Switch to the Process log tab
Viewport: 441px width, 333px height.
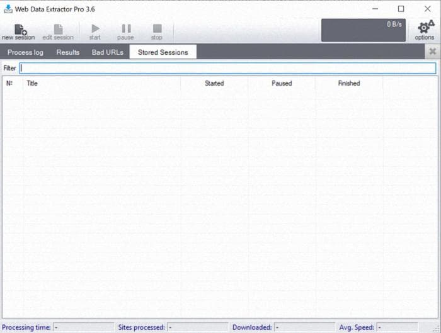[25, 52]
